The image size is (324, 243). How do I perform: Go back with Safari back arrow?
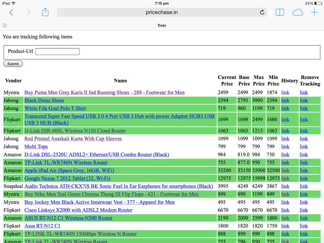tap(11, 12)
